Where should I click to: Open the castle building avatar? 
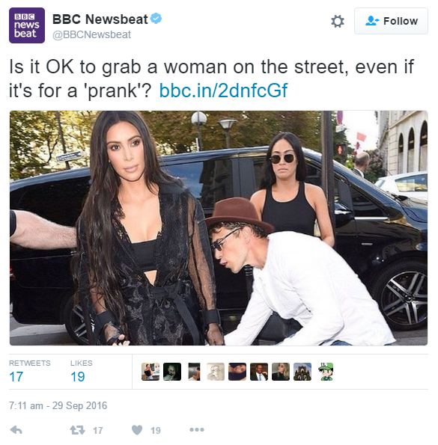(302, 372)
